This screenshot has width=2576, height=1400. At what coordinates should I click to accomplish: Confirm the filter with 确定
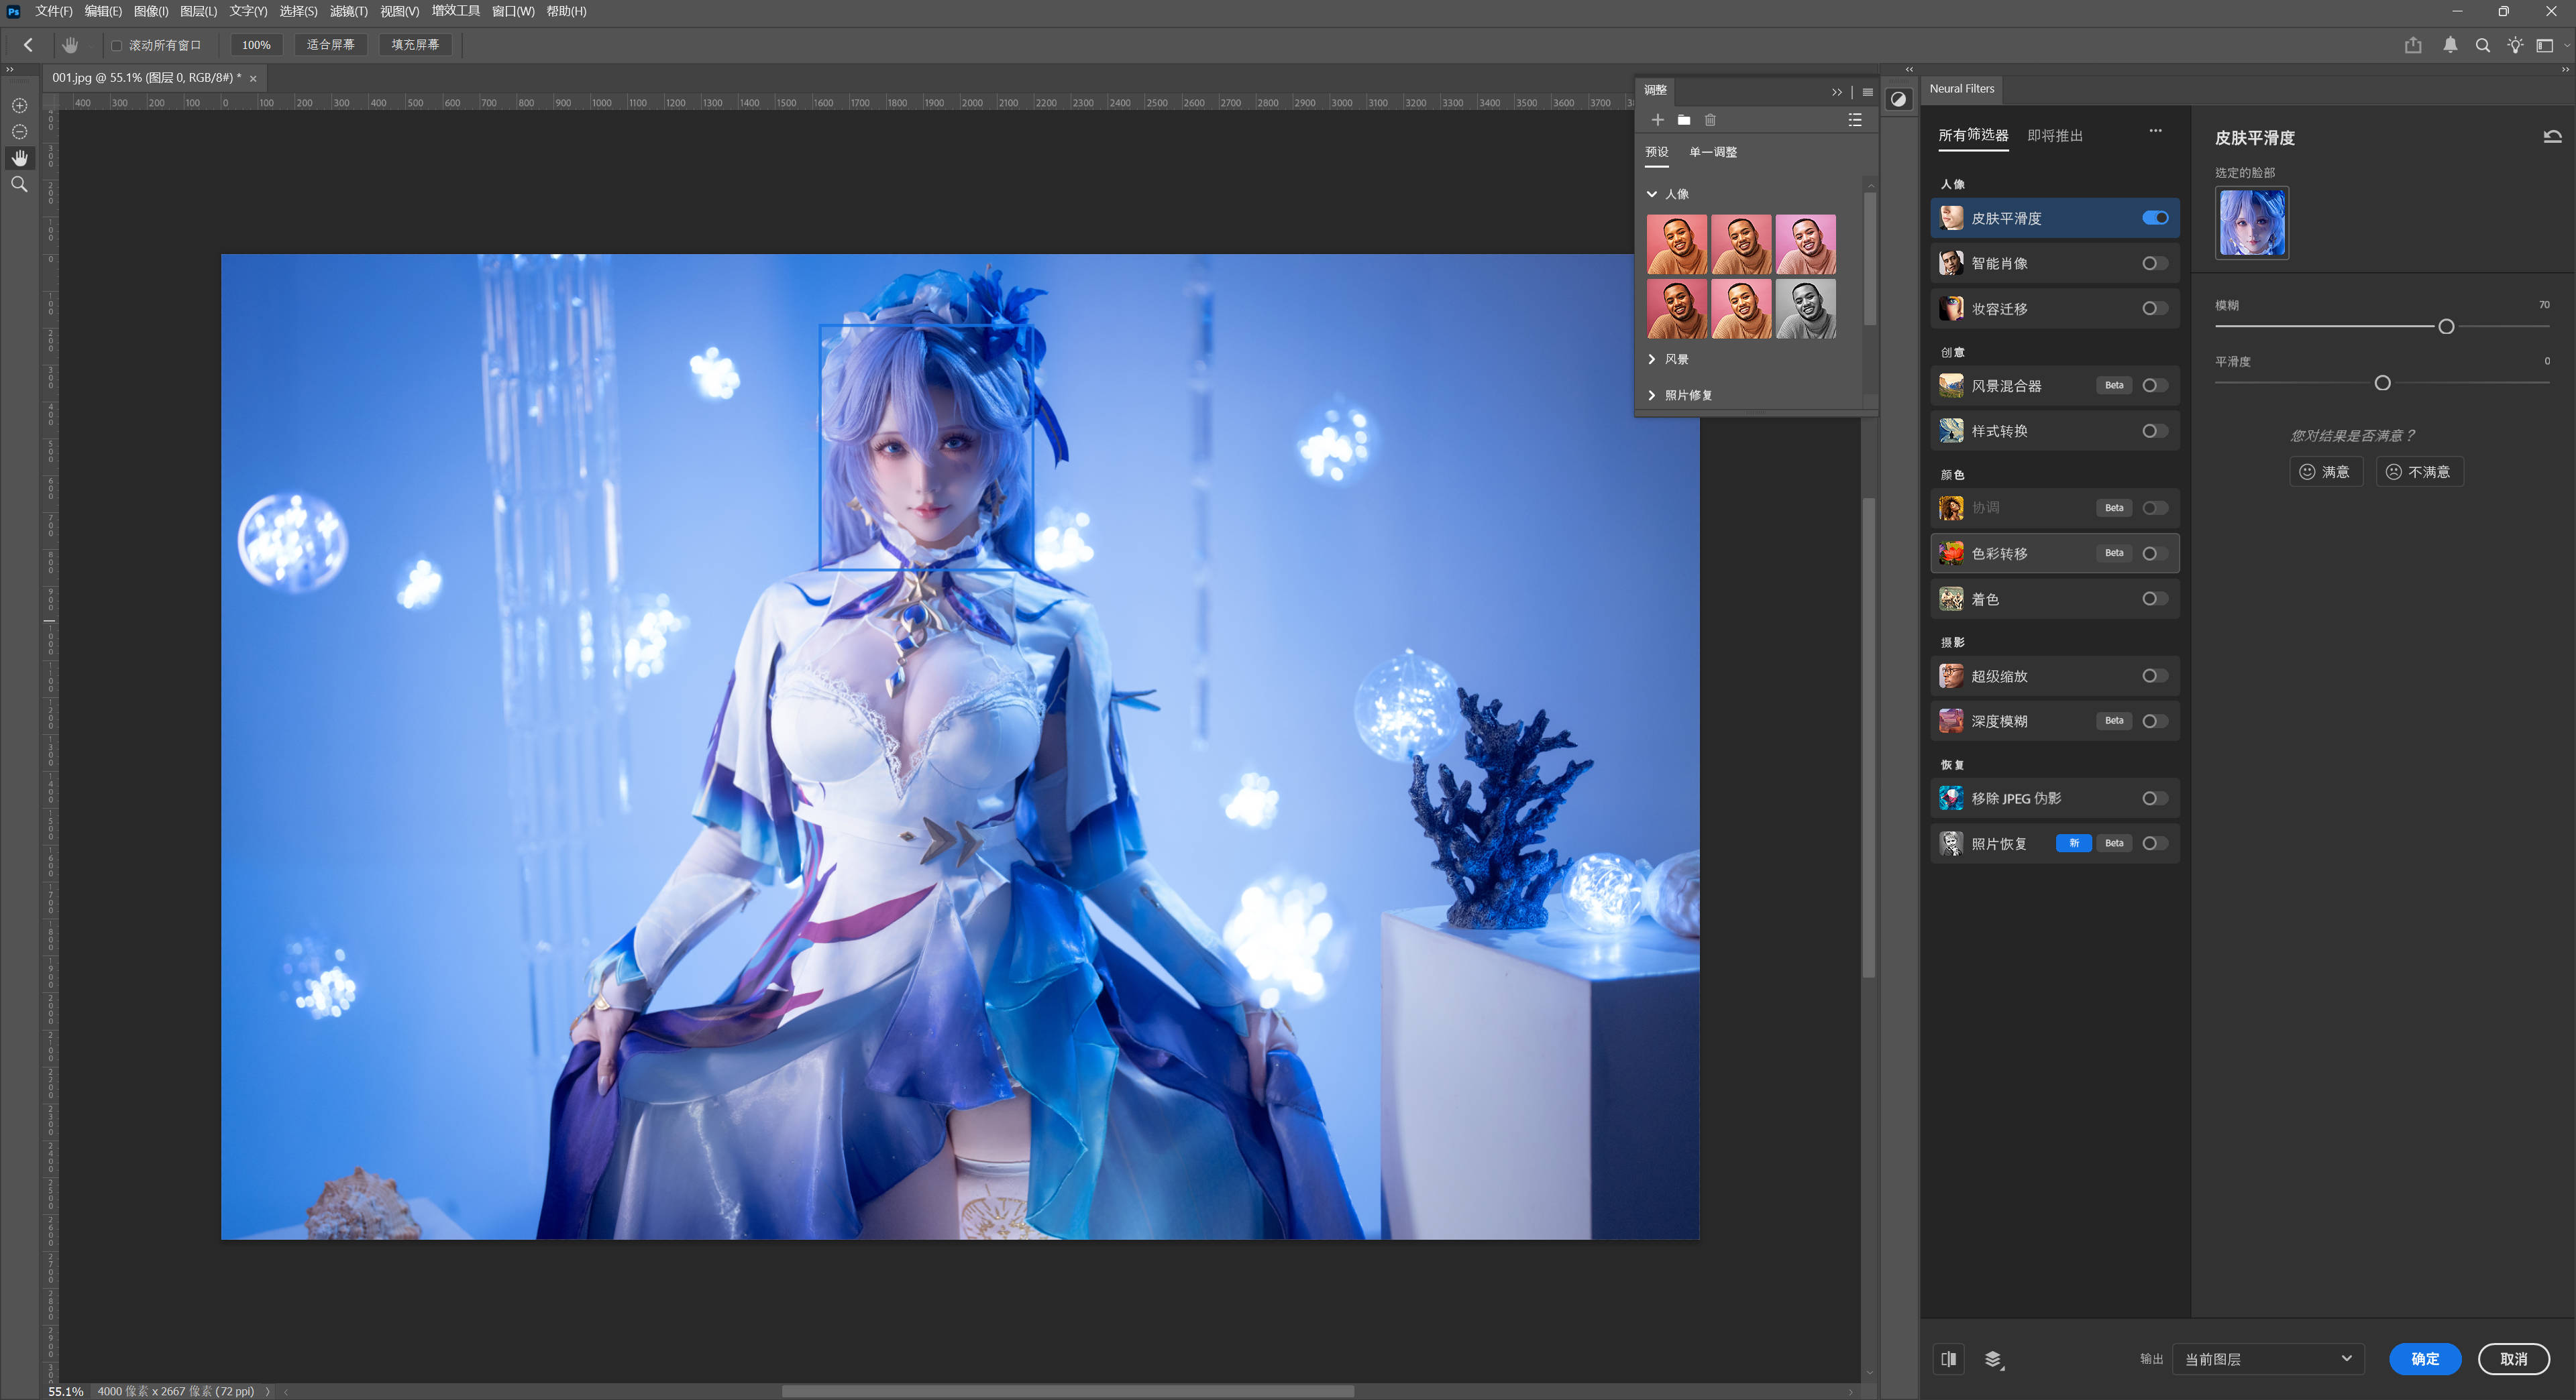(x=2424, y=1359)
